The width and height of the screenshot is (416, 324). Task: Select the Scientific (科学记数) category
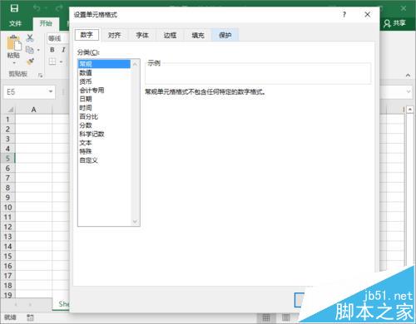coord(104,134)
